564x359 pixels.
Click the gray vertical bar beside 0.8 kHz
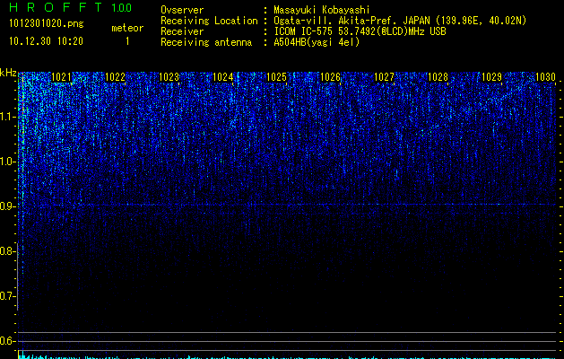18,276
